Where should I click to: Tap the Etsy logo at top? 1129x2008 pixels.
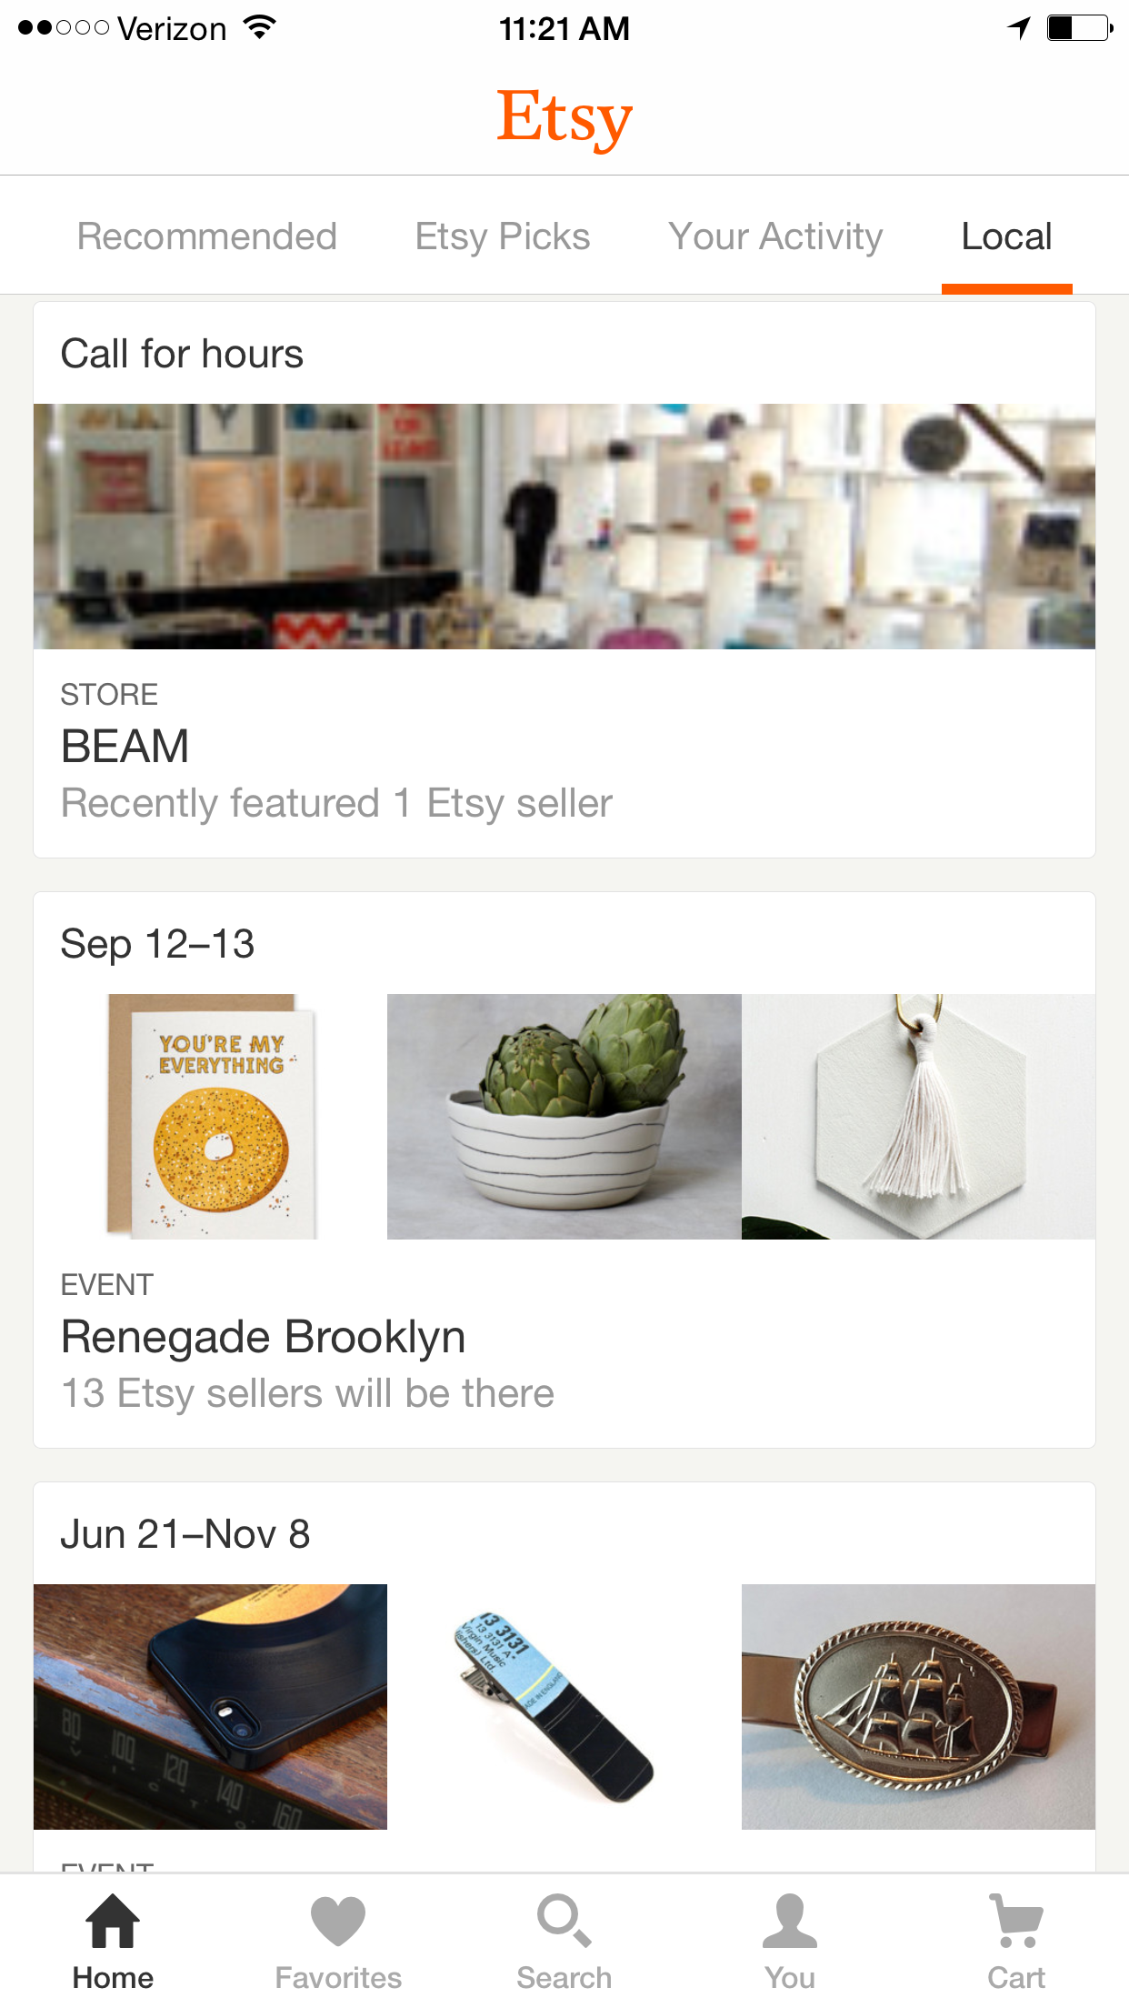click(x=564, y=117)
